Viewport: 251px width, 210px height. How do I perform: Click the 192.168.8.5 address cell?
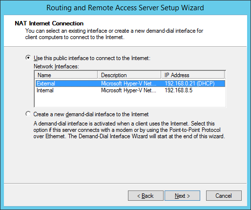[x=178, y=90]
